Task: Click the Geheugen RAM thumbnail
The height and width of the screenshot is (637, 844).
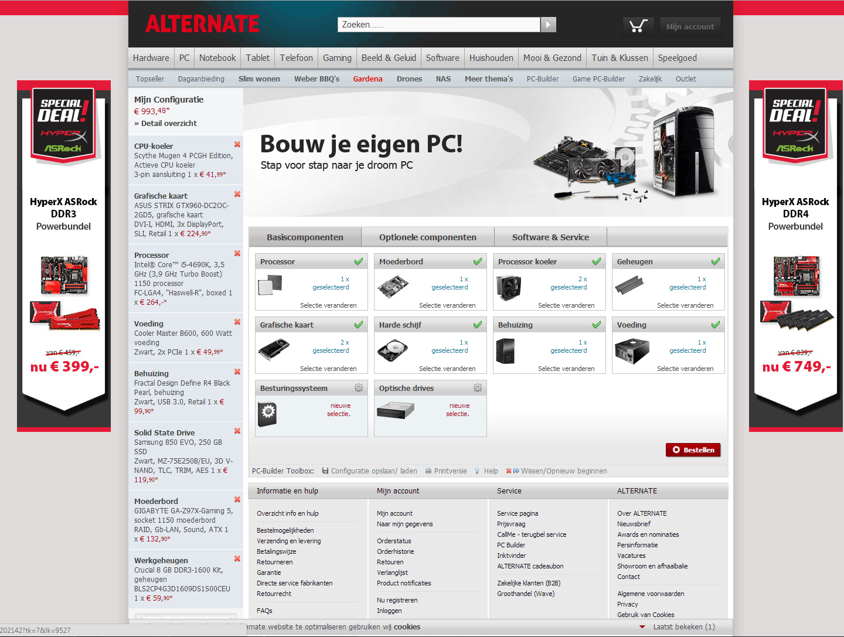Action: coord(629,285)
